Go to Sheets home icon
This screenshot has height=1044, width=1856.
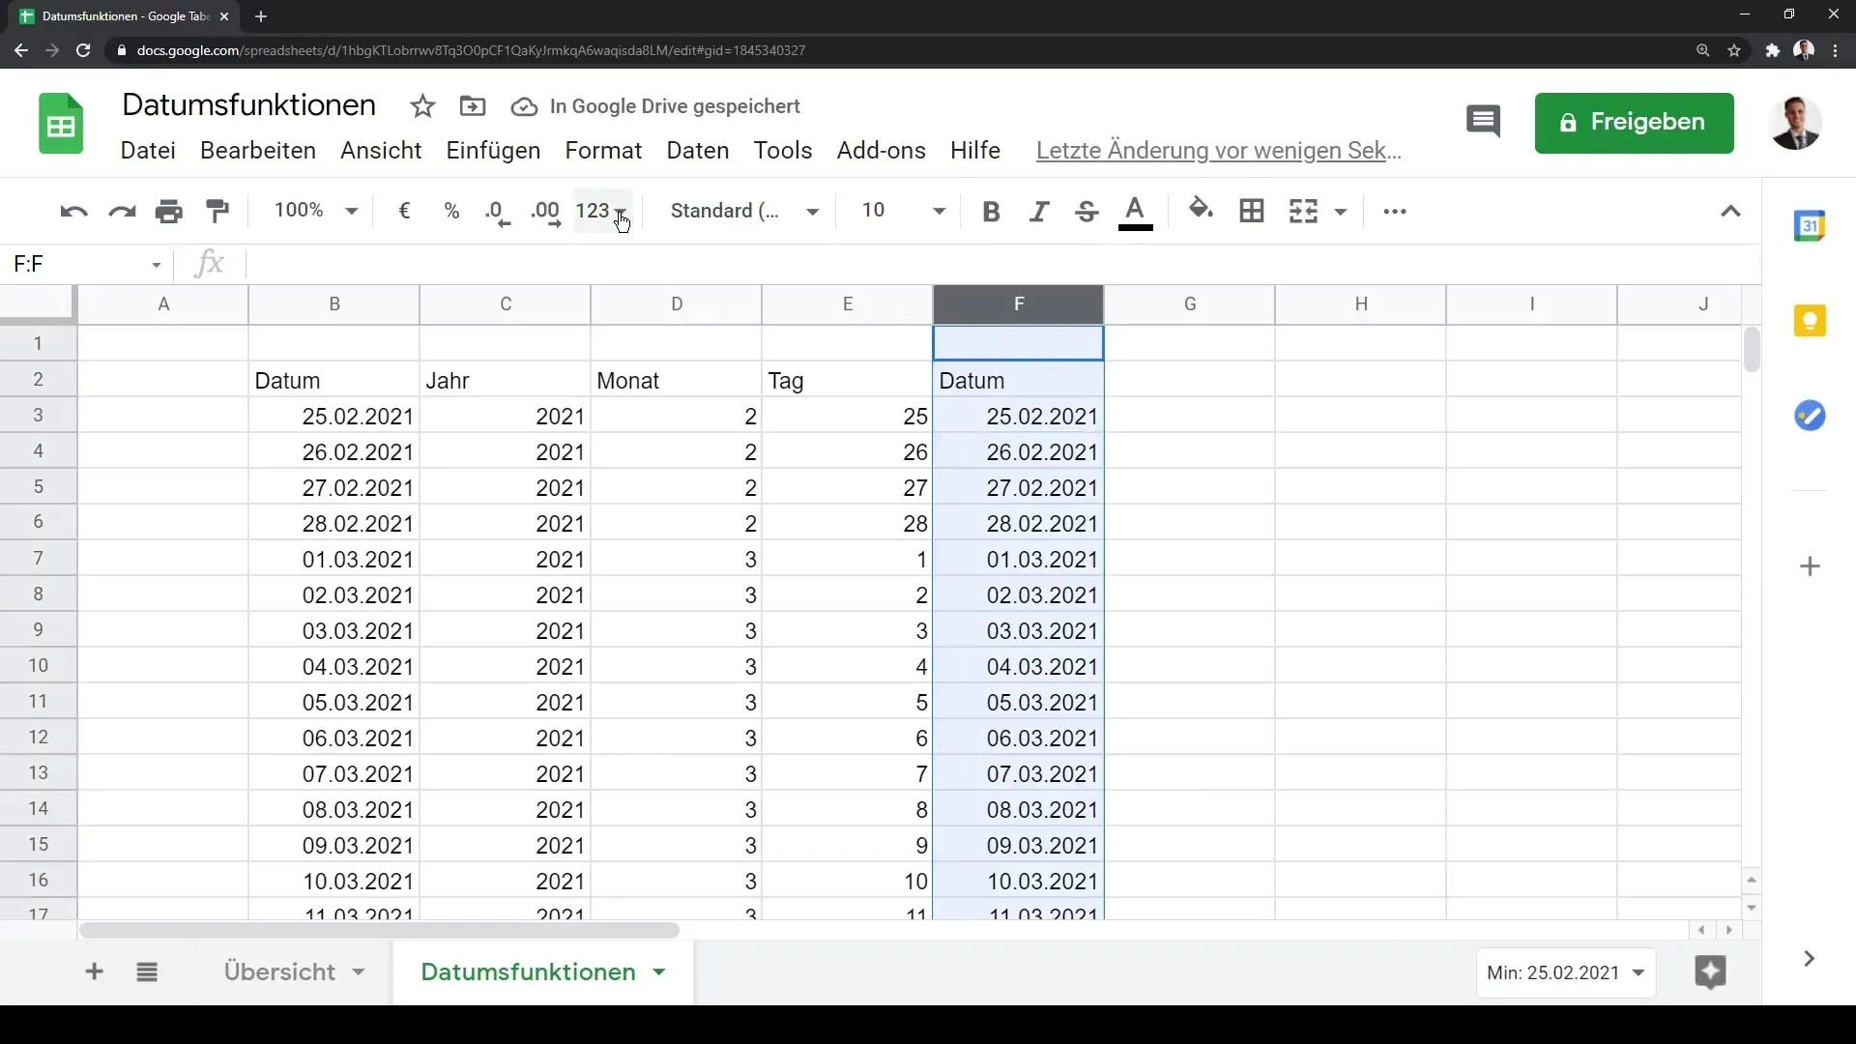61,124
